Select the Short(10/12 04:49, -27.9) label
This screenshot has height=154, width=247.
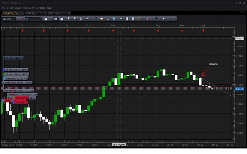[x=22, y=95]
